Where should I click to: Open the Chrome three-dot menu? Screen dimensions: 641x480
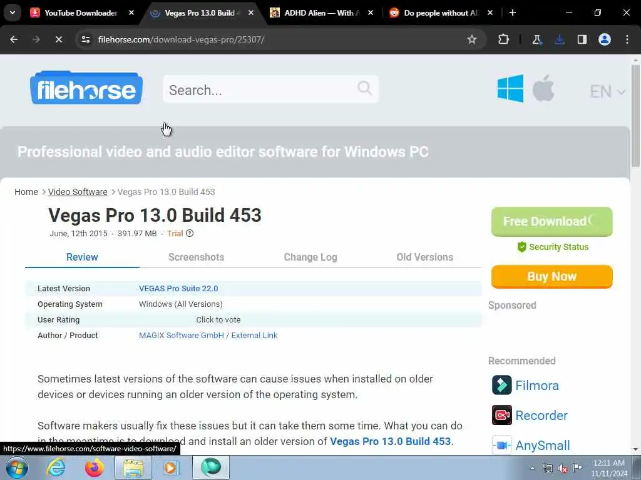tap(627, 39)
